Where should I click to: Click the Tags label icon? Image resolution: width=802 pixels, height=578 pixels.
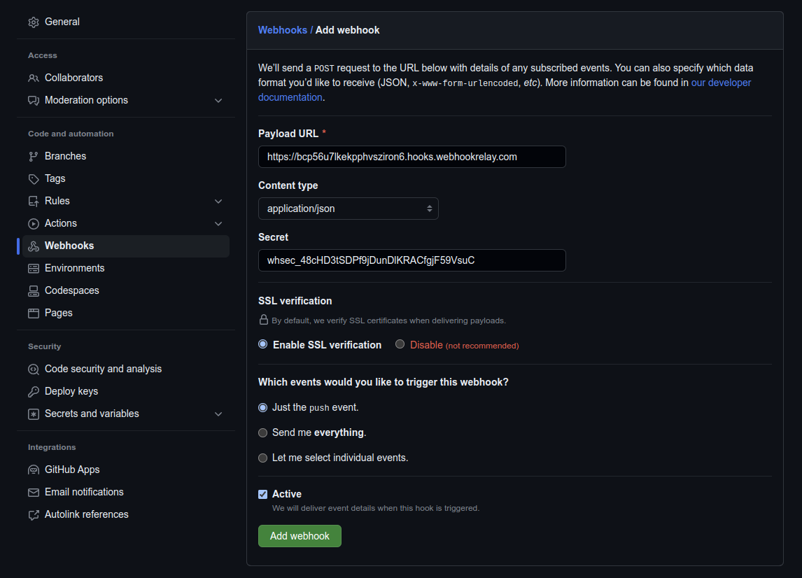click(34, 178)
